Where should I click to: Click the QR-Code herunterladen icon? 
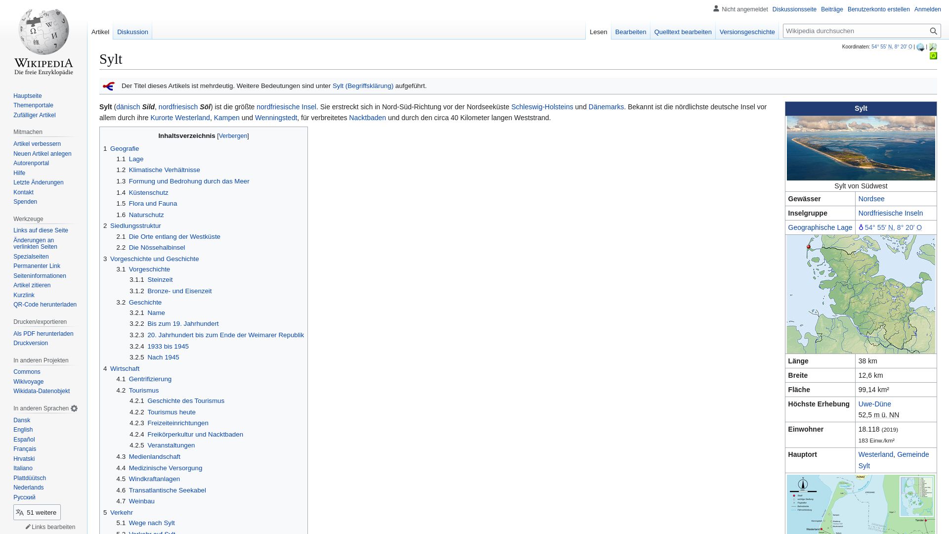[45, 305]
